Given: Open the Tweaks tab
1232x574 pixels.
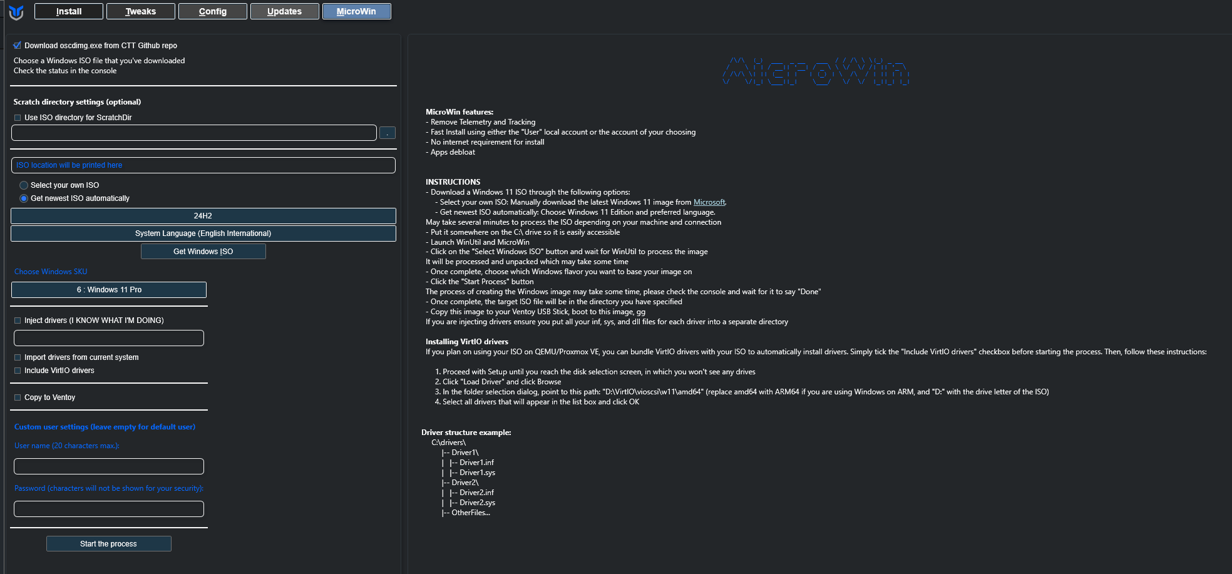Looking at the screenshot, I should [x=141, y=11].
